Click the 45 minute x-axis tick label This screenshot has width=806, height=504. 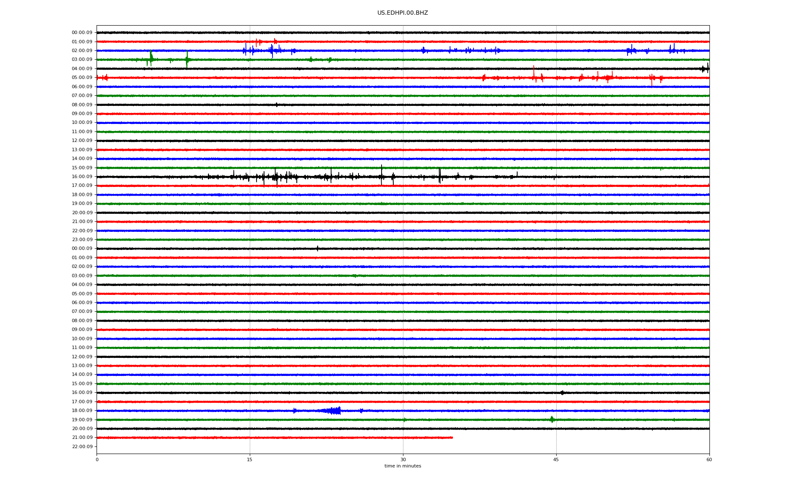click(556, 459)
